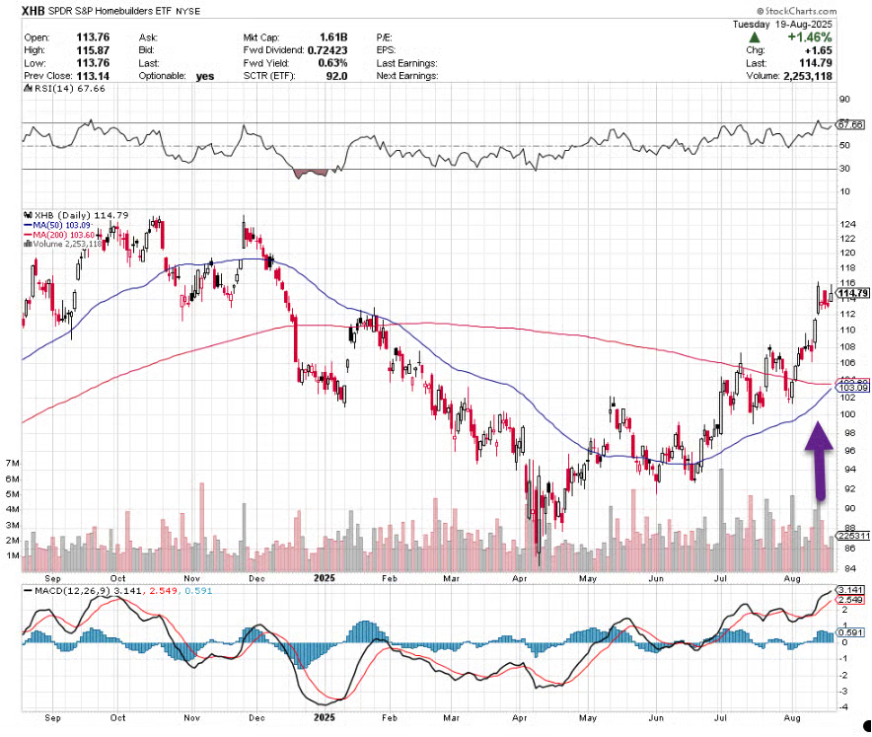Click the candlestick icon beside XHB (Daily)
Image resolution: width=872 pixels, height=737 pixels.
pyautogui.click(x=28, y=215)
